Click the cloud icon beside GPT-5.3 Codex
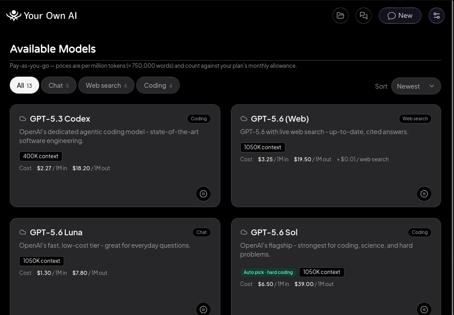 (23, 119)
